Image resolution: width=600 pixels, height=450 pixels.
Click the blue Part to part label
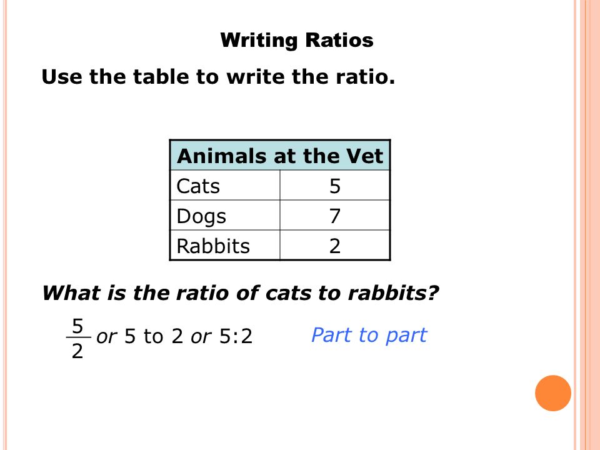tap(369, 336)
